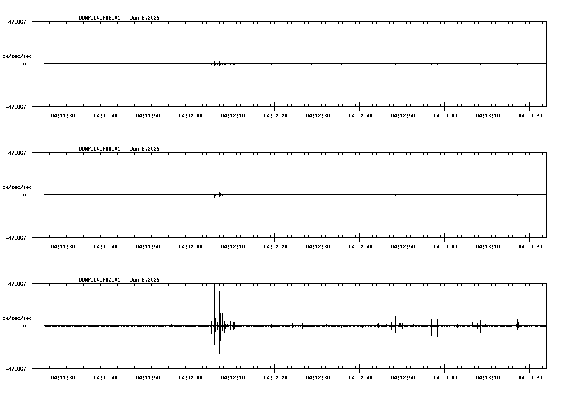Click the 04:11:30 tick label on top axis
The height and width of the screenshot is (393, 577).
[64, 115]
